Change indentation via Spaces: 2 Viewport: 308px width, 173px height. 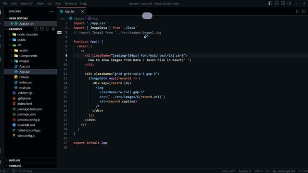(x=245, y=171)
